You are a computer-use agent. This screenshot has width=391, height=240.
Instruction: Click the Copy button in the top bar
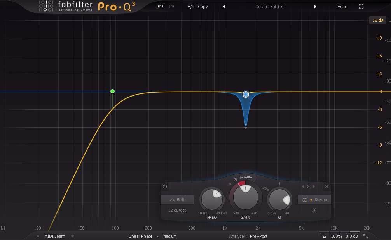pos(202,6)
